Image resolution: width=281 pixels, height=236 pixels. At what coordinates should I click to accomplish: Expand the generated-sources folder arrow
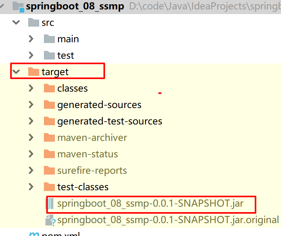tap(31, 105)
